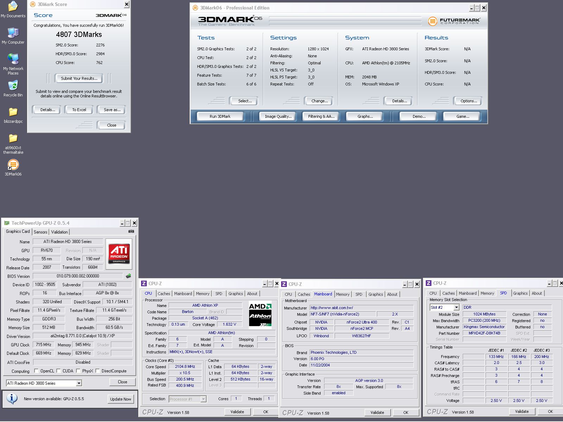Click the info icon in GPU-Z update bar
Viewport: 563px width, 422px height.
(x=12, y=398)
